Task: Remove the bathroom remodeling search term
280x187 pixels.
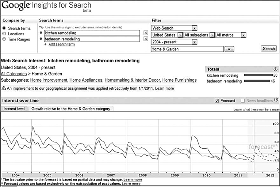Action: click(x=146, y=39)
